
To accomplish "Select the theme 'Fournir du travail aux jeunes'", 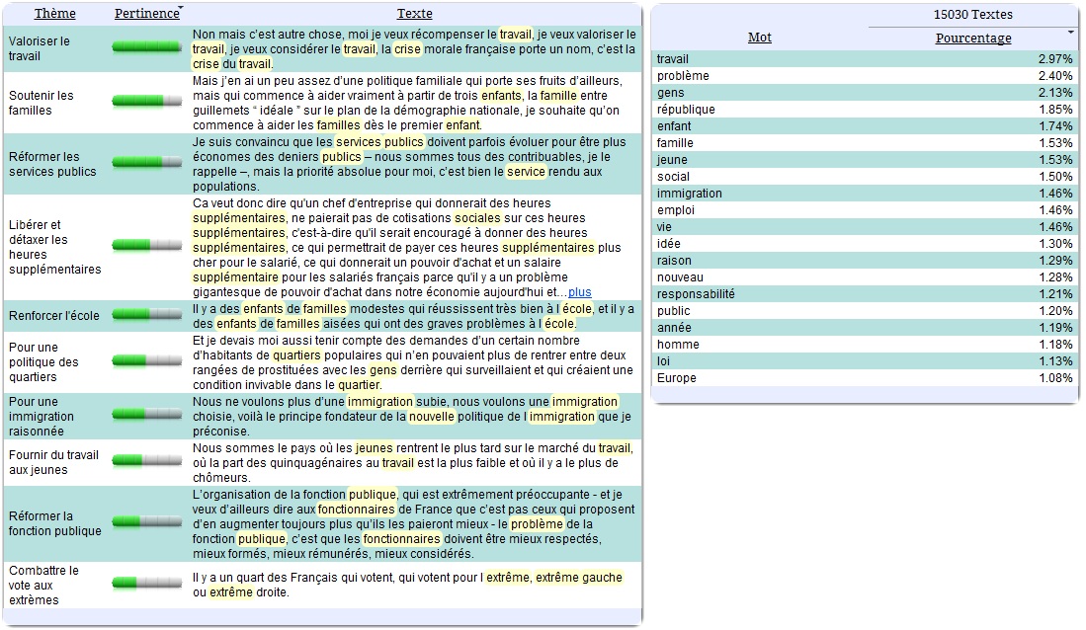I will click(53, 462).
